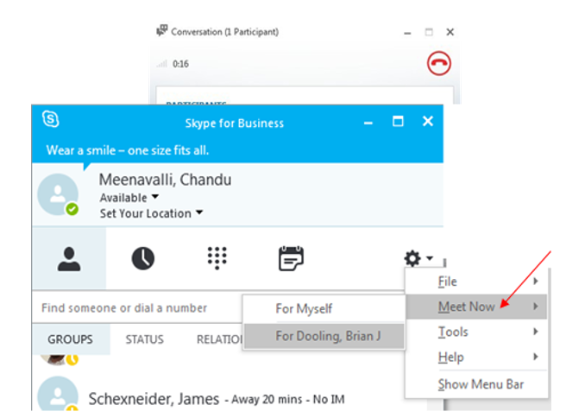
Task: Open the Available status dropdown
Action: pos(129,198)
